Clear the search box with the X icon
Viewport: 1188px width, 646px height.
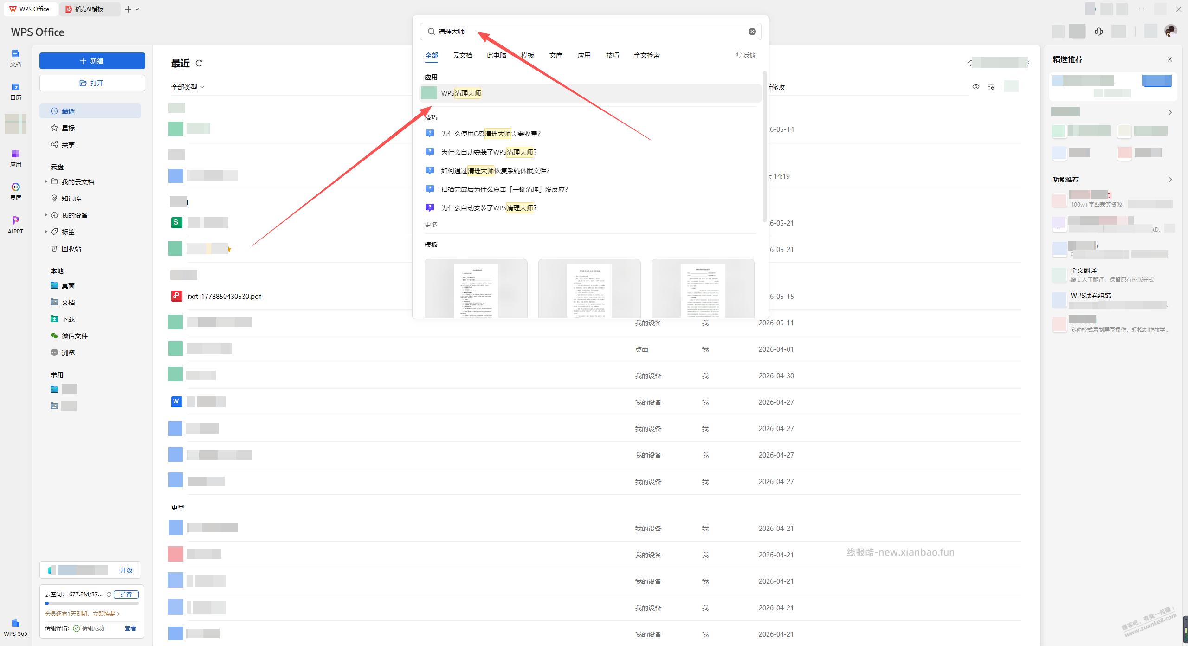click(x=752, y=32)
